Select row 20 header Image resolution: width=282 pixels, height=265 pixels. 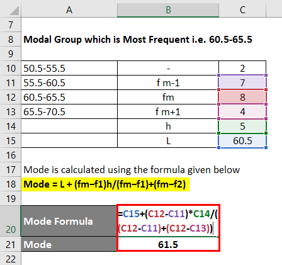tap(11, 221)
